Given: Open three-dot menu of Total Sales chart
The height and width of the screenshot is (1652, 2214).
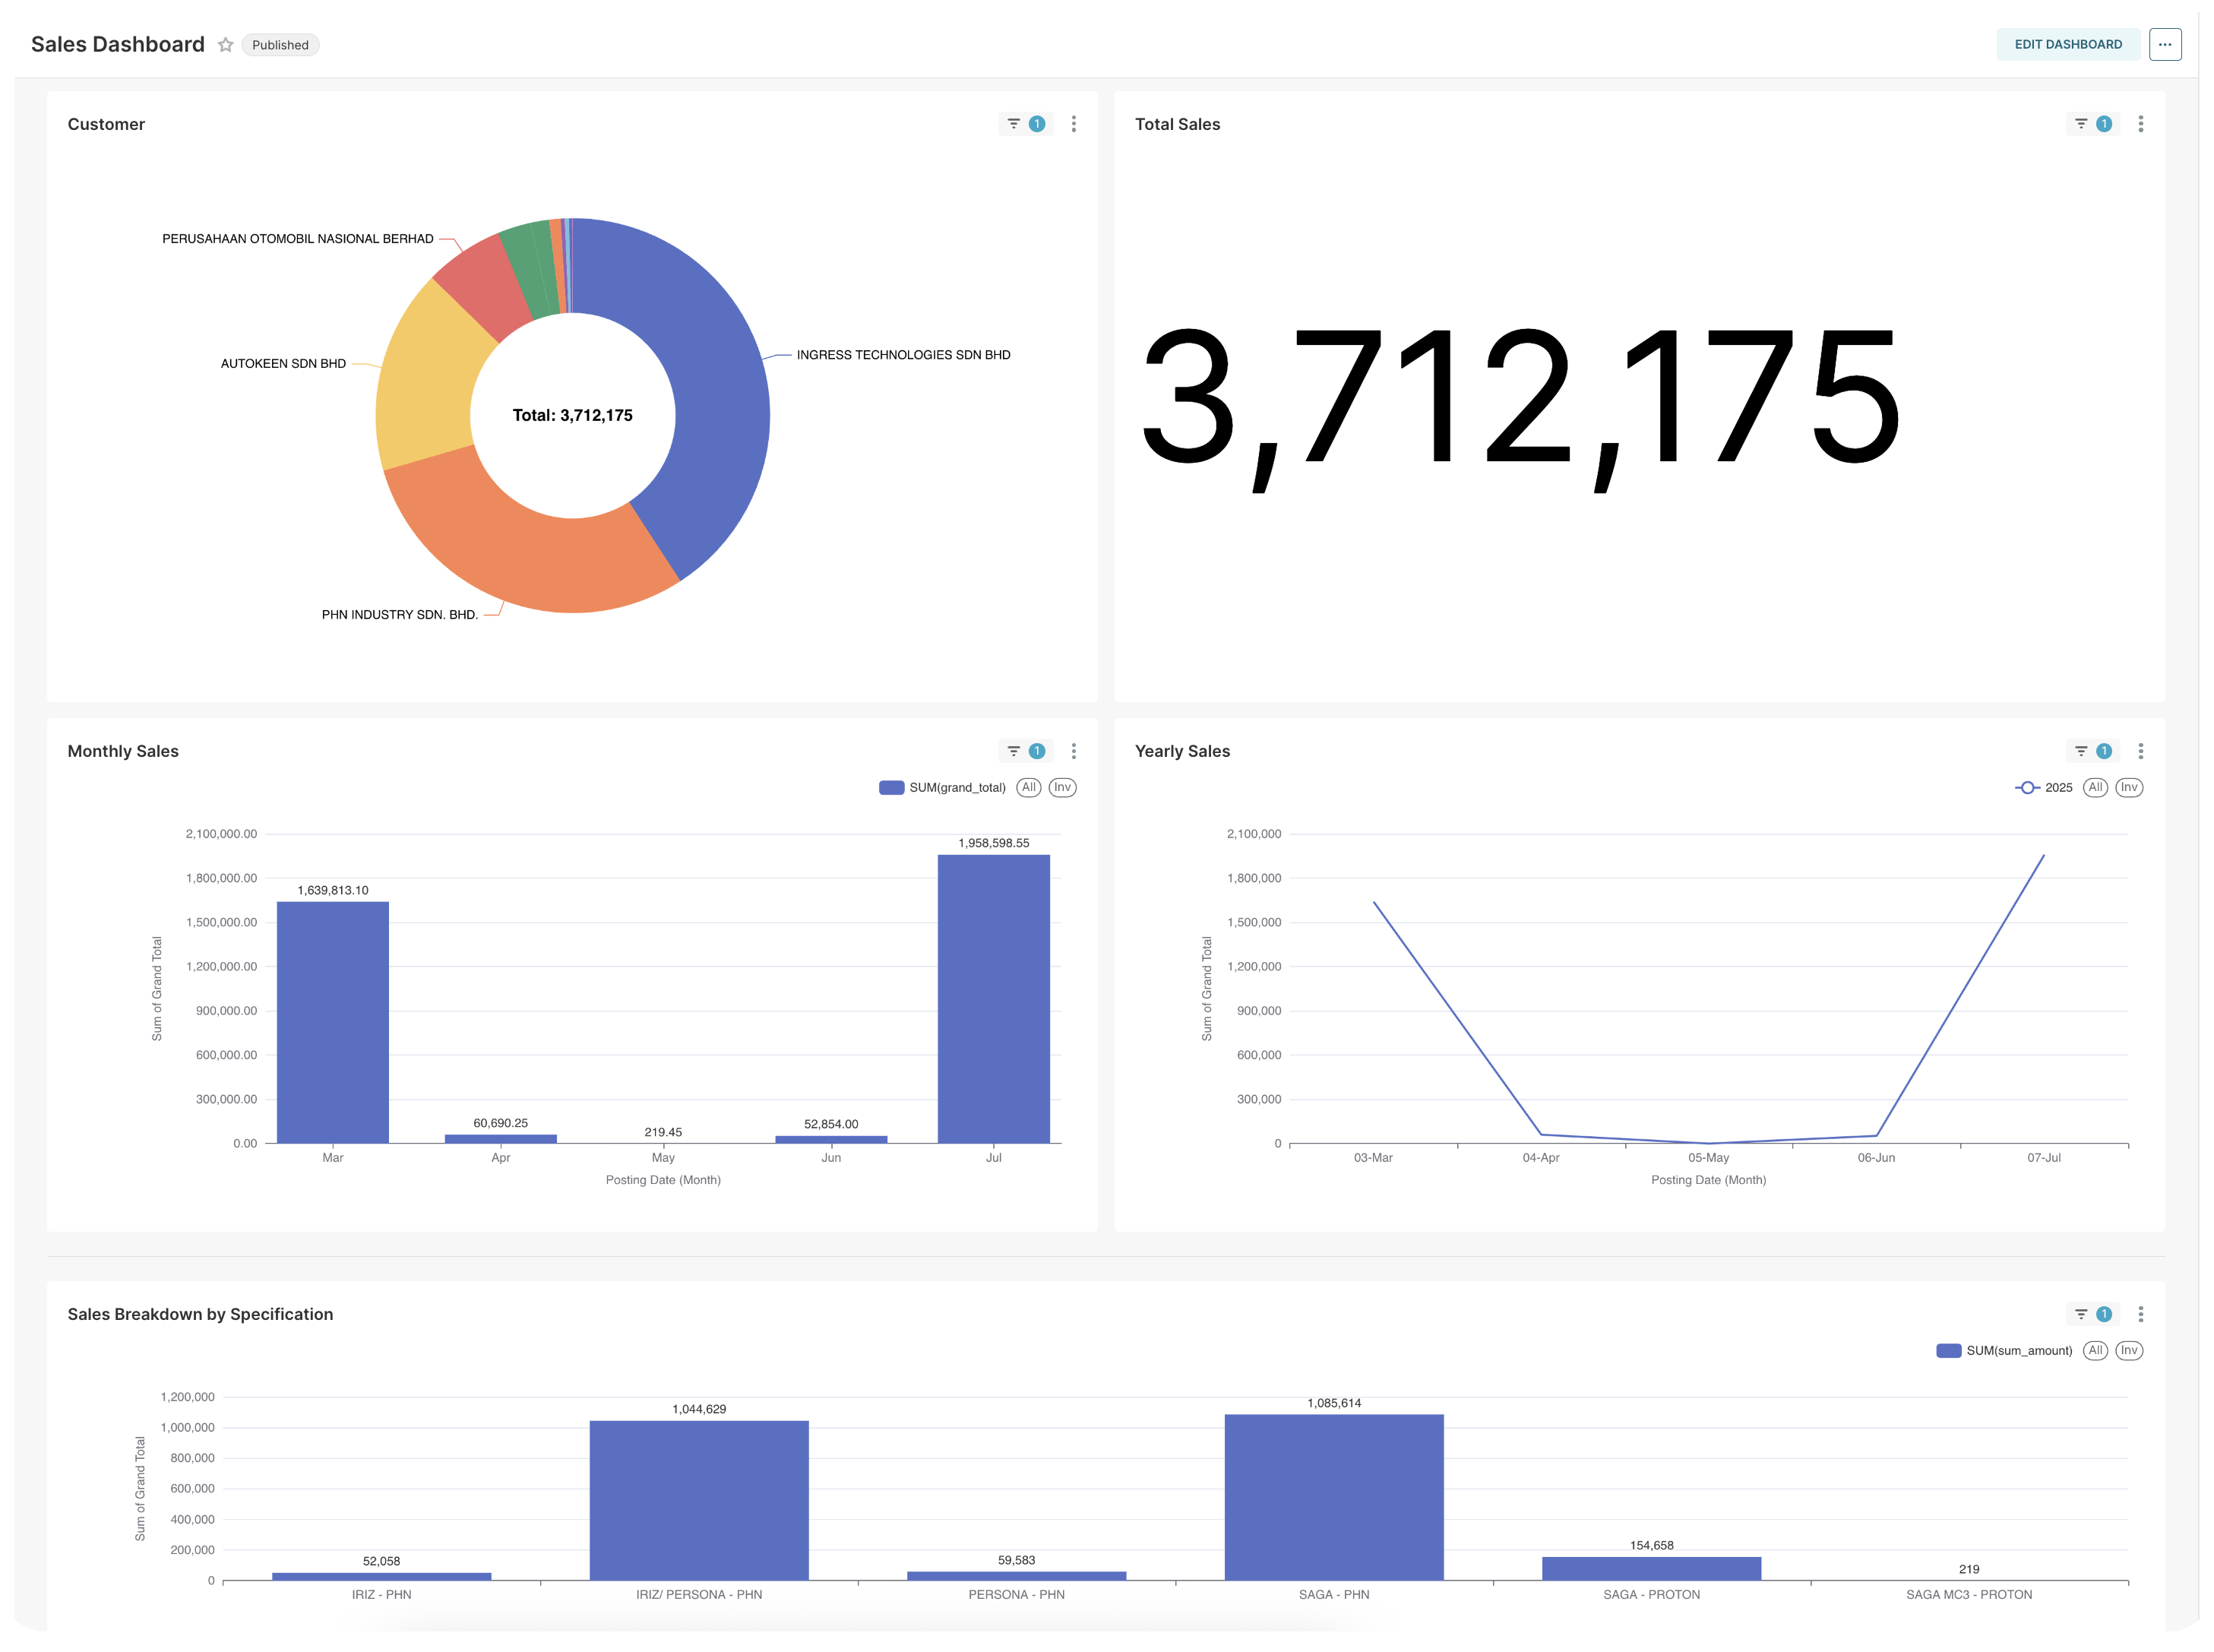Looking at the screenshot, I should tap(2141, 124).
